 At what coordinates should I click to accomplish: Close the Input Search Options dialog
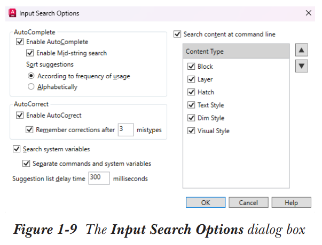pos(309,13)
